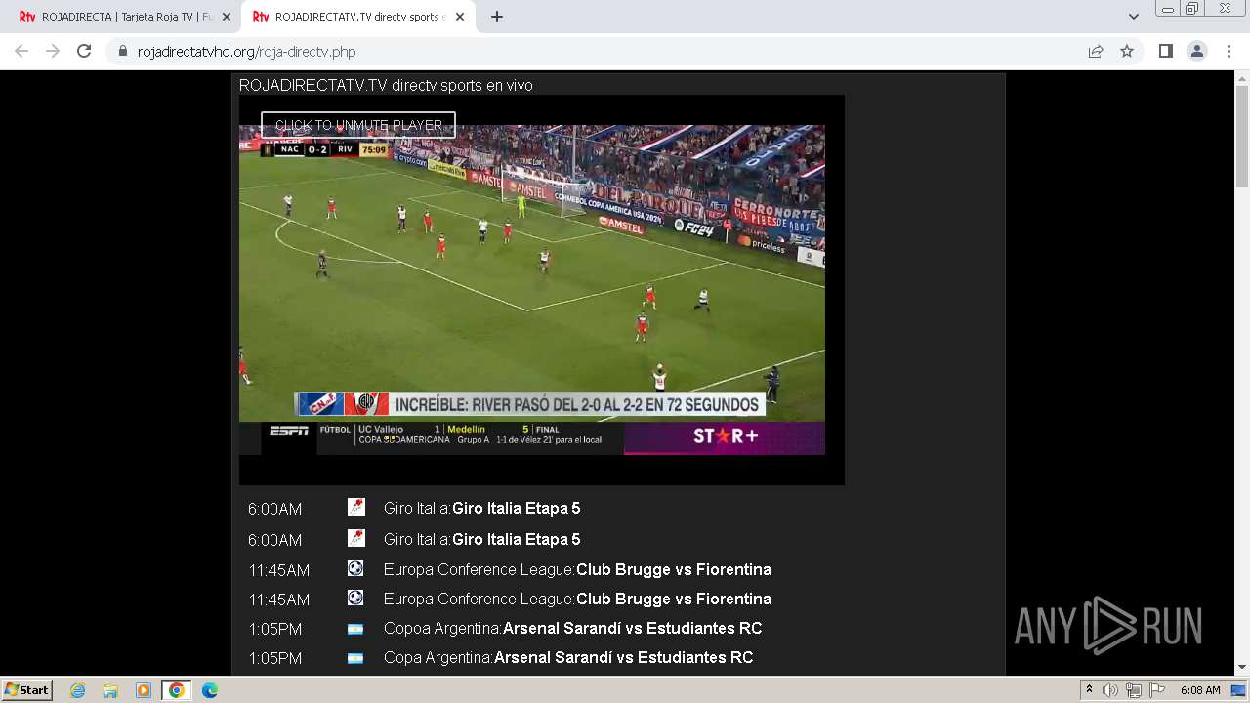
Task: Click the CLICK TO UNMUTE PLAYER button
Action: 358,125
